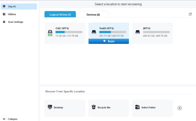Click the 73.38 GB / 111.79 GB text

point(67,36)
